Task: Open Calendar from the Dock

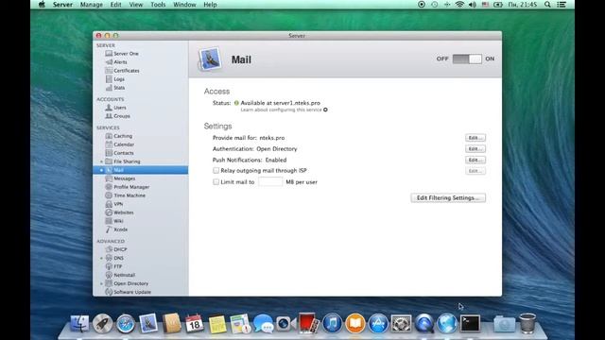Action: pos(195,323)
